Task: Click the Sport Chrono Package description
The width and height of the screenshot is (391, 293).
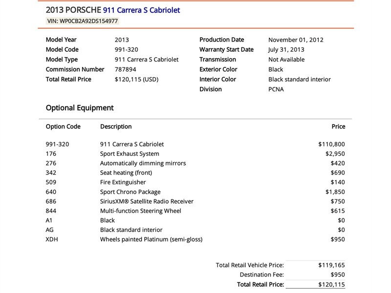Action: pyautogui.click(x=130, y=192)
